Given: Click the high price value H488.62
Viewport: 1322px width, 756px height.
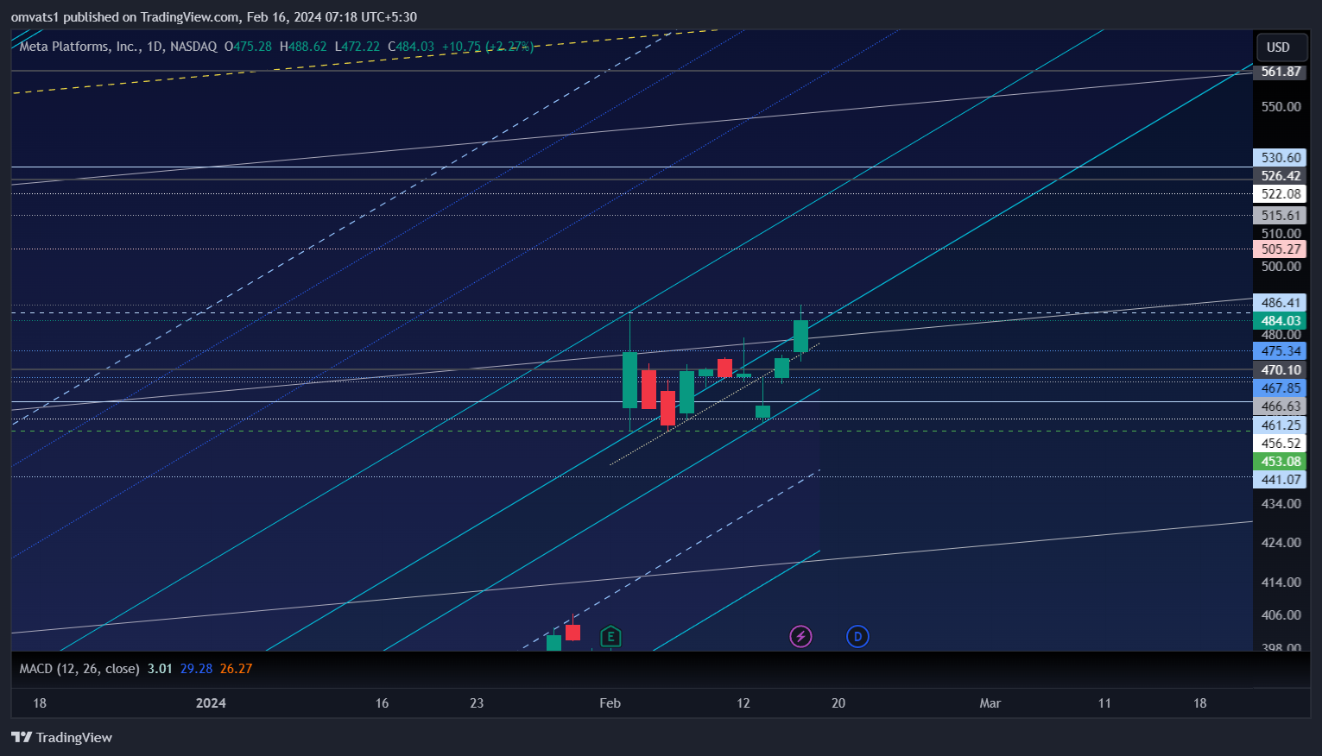Looking at the screenshot, I should pos(303,47).
